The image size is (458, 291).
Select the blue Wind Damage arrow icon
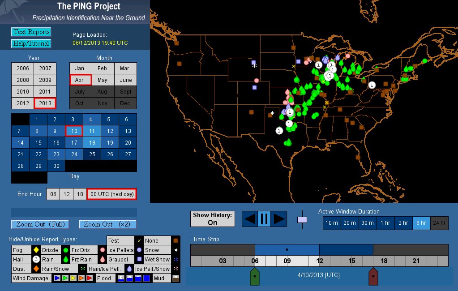57,278
